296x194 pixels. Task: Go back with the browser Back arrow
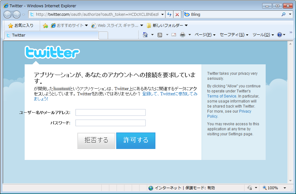[x=7, y=14]
